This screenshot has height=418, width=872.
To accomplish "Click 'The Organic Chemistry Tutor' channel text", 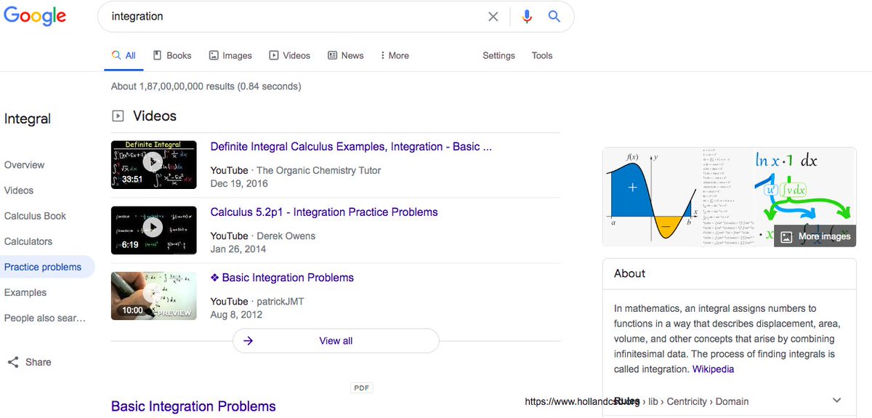I will (318, 170).
